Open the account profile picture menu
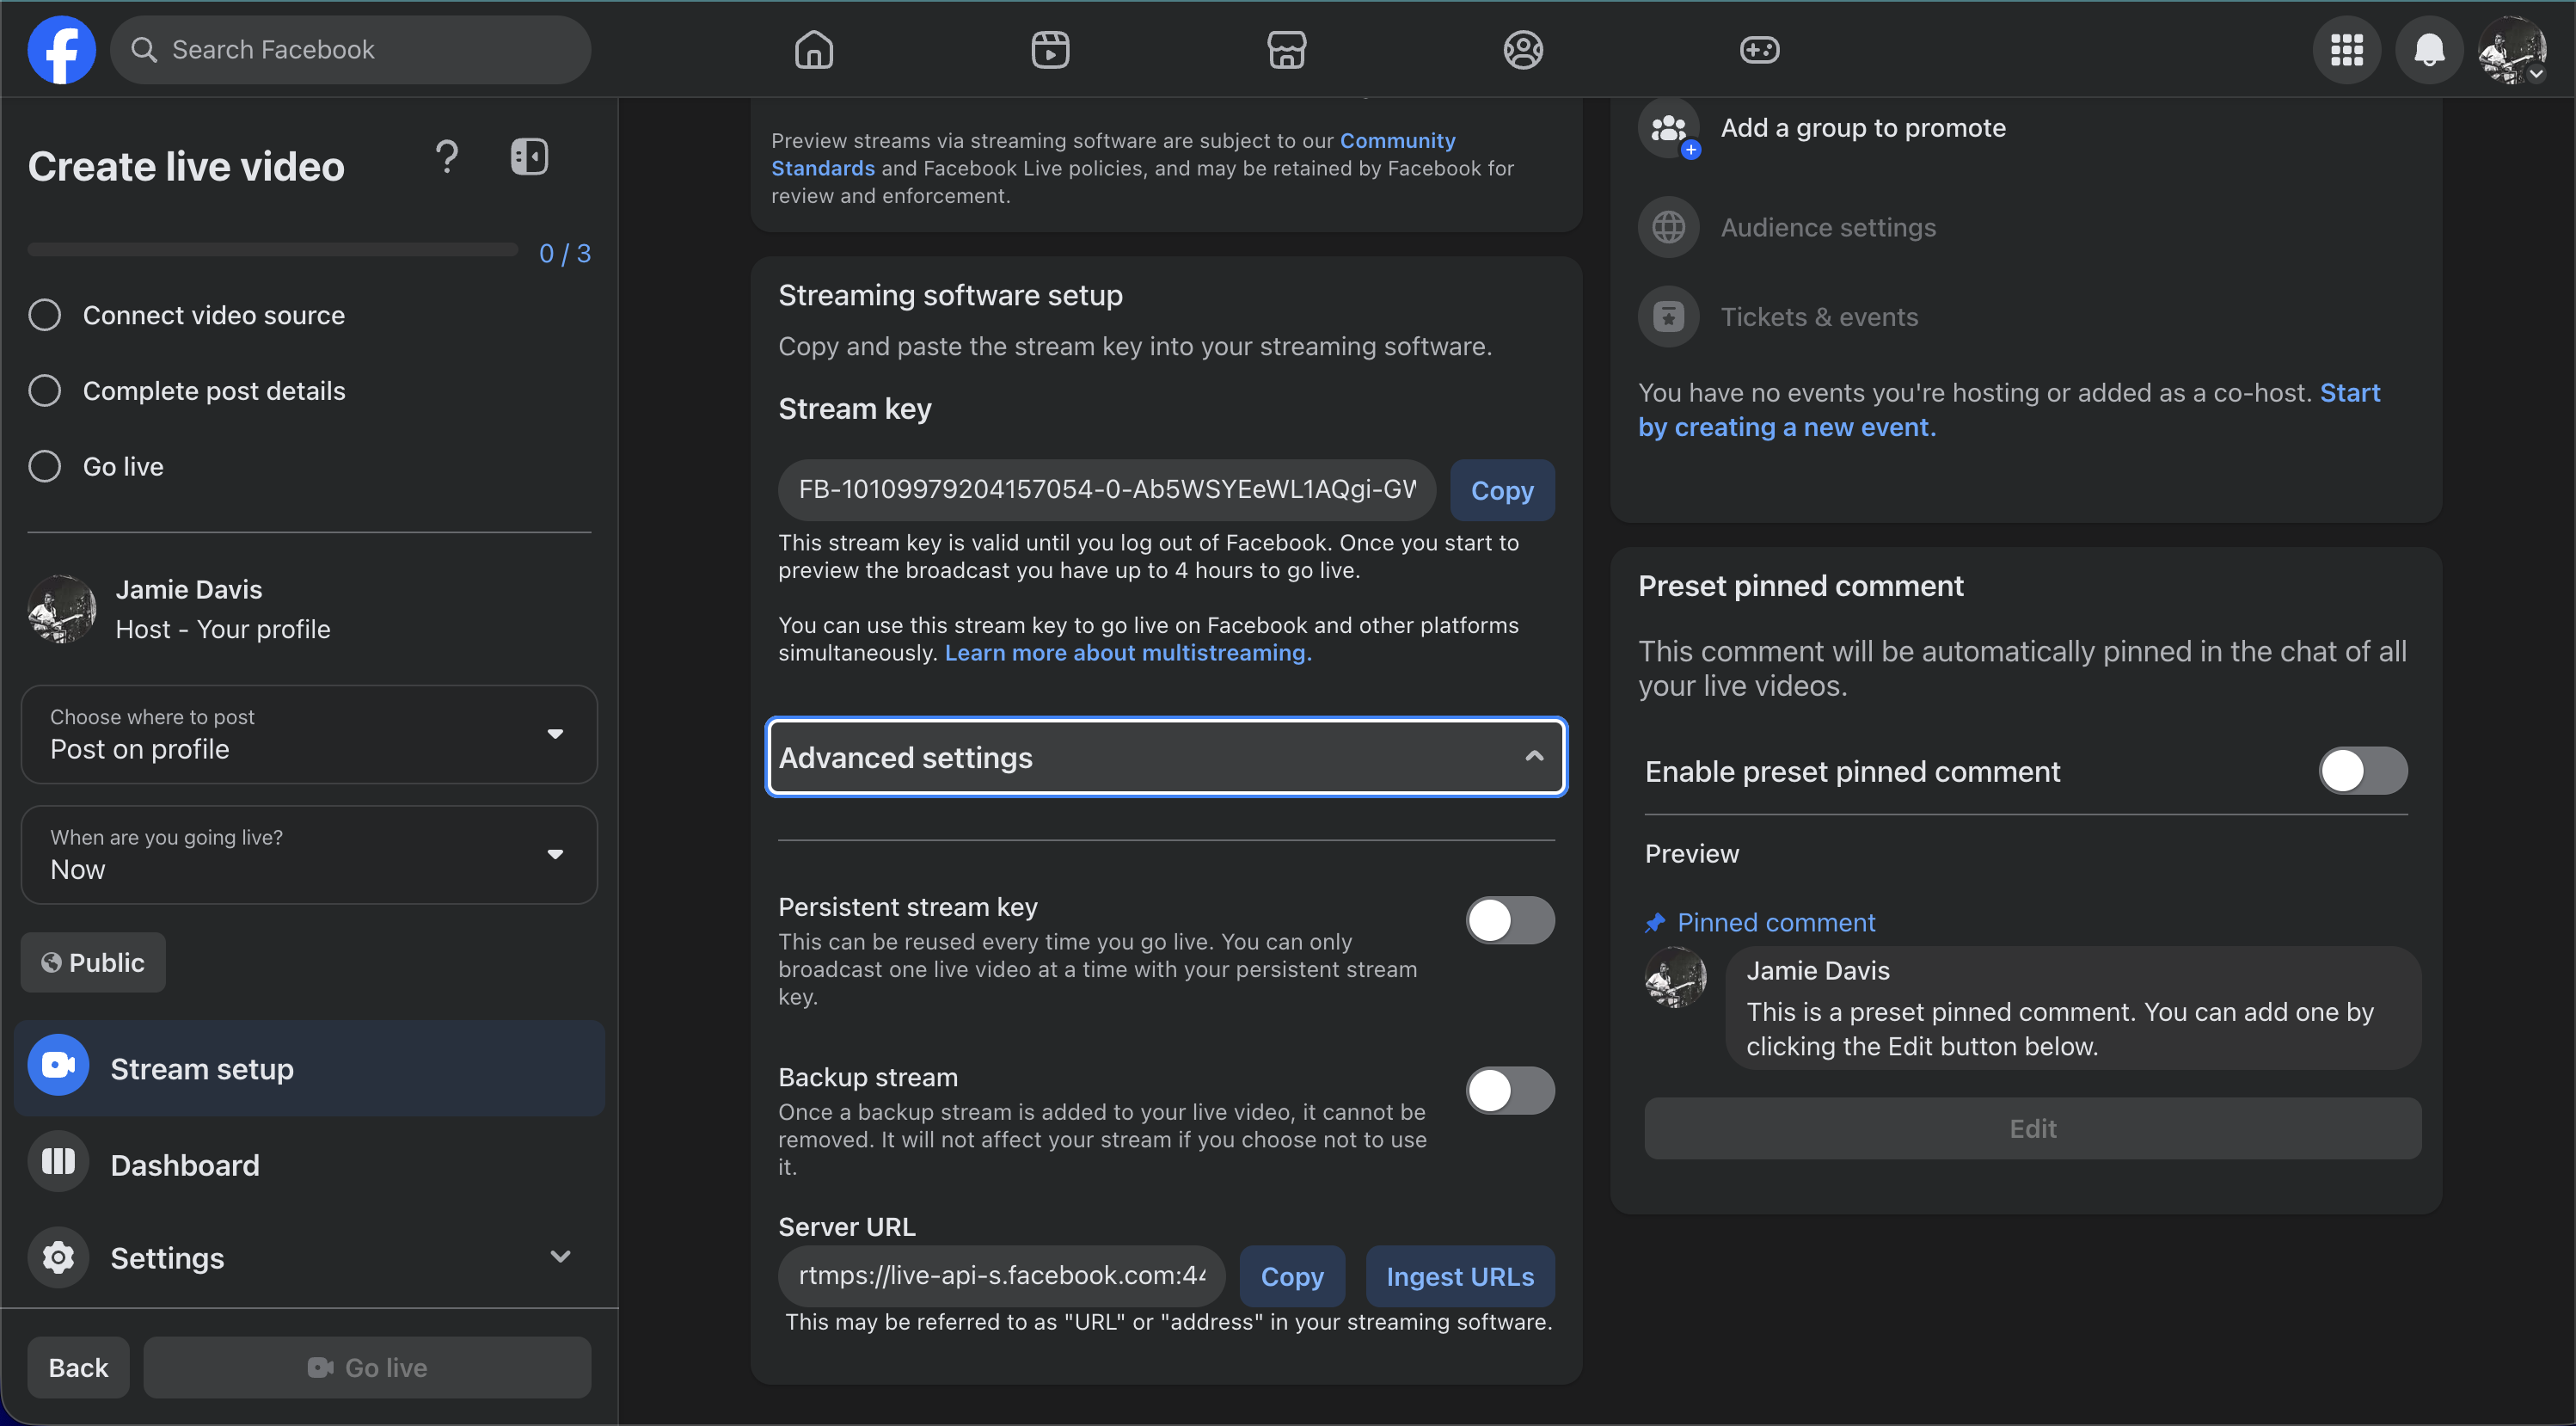Image resolution: width=2576 pixels, height=1426 pixels. coord(2512,49)
